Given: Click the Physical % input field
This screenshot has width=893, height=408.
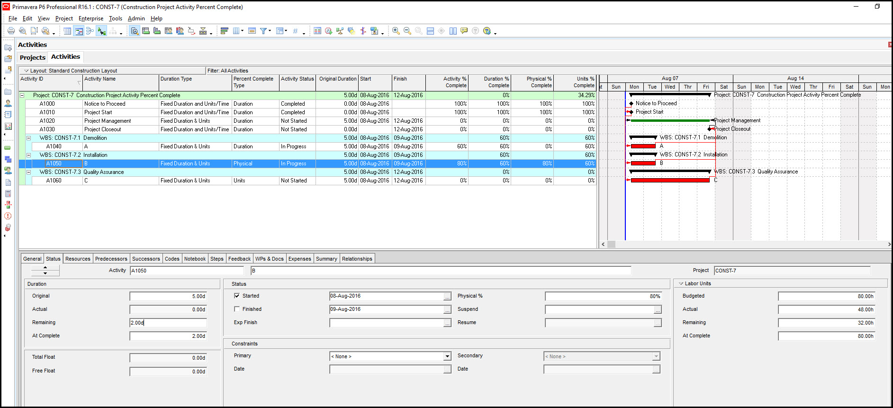Looking at the screenshot, I should point(603,296).
